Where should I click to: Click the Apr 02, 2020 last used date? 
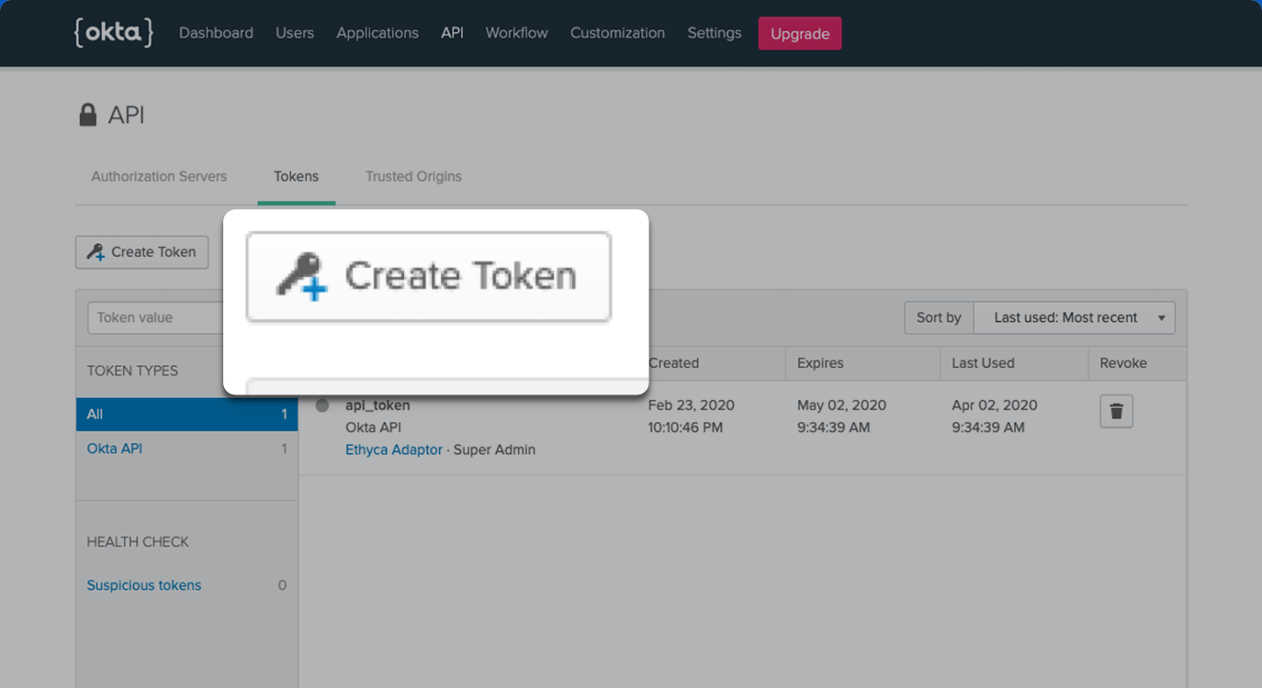click(995, 405)
